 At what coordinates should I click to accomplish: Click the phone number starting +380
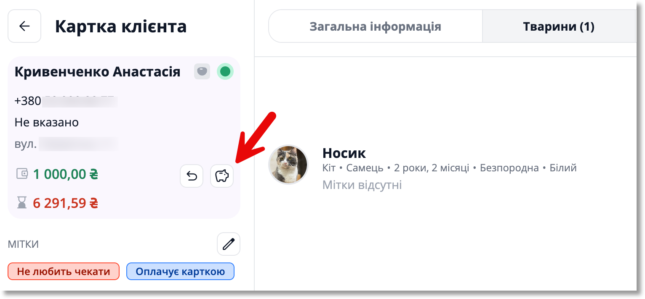click(65, 101)
